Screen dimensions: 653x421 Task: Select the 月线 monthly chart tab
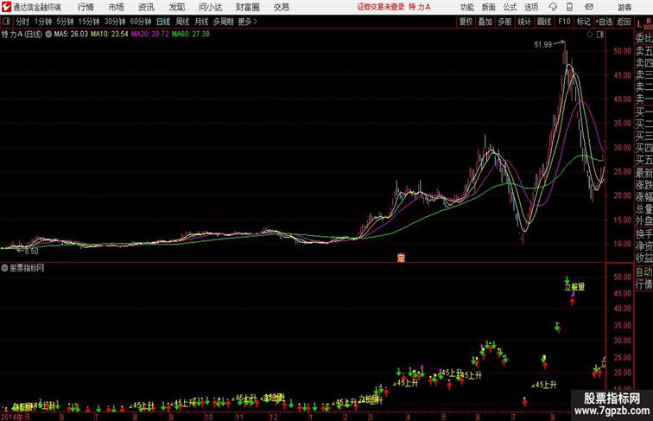point(201,22)
